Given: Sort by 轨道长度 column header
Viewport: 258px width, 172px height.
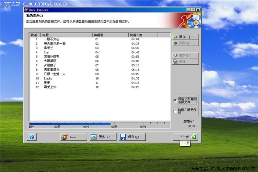Looking at the screenshot, I should click(x=143, y=35).
